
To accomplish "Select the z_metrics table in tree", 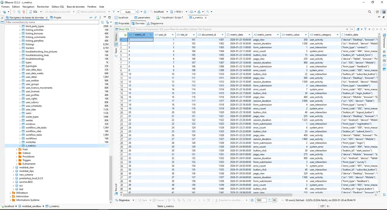I will (x=30, y=146).
